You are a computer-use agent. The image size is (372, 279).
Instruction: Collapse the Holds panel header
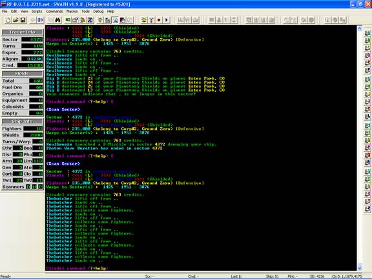[23, 74]
